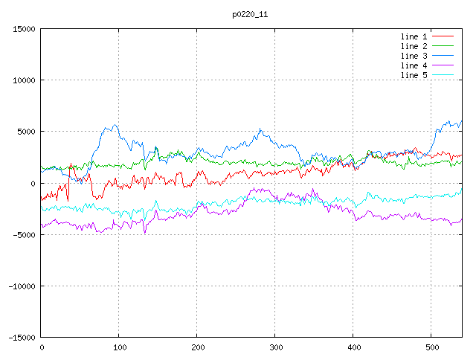This screenshot has width=476, height=357.
Task: Click the blue line 3 legend sample
Action: 443,56
